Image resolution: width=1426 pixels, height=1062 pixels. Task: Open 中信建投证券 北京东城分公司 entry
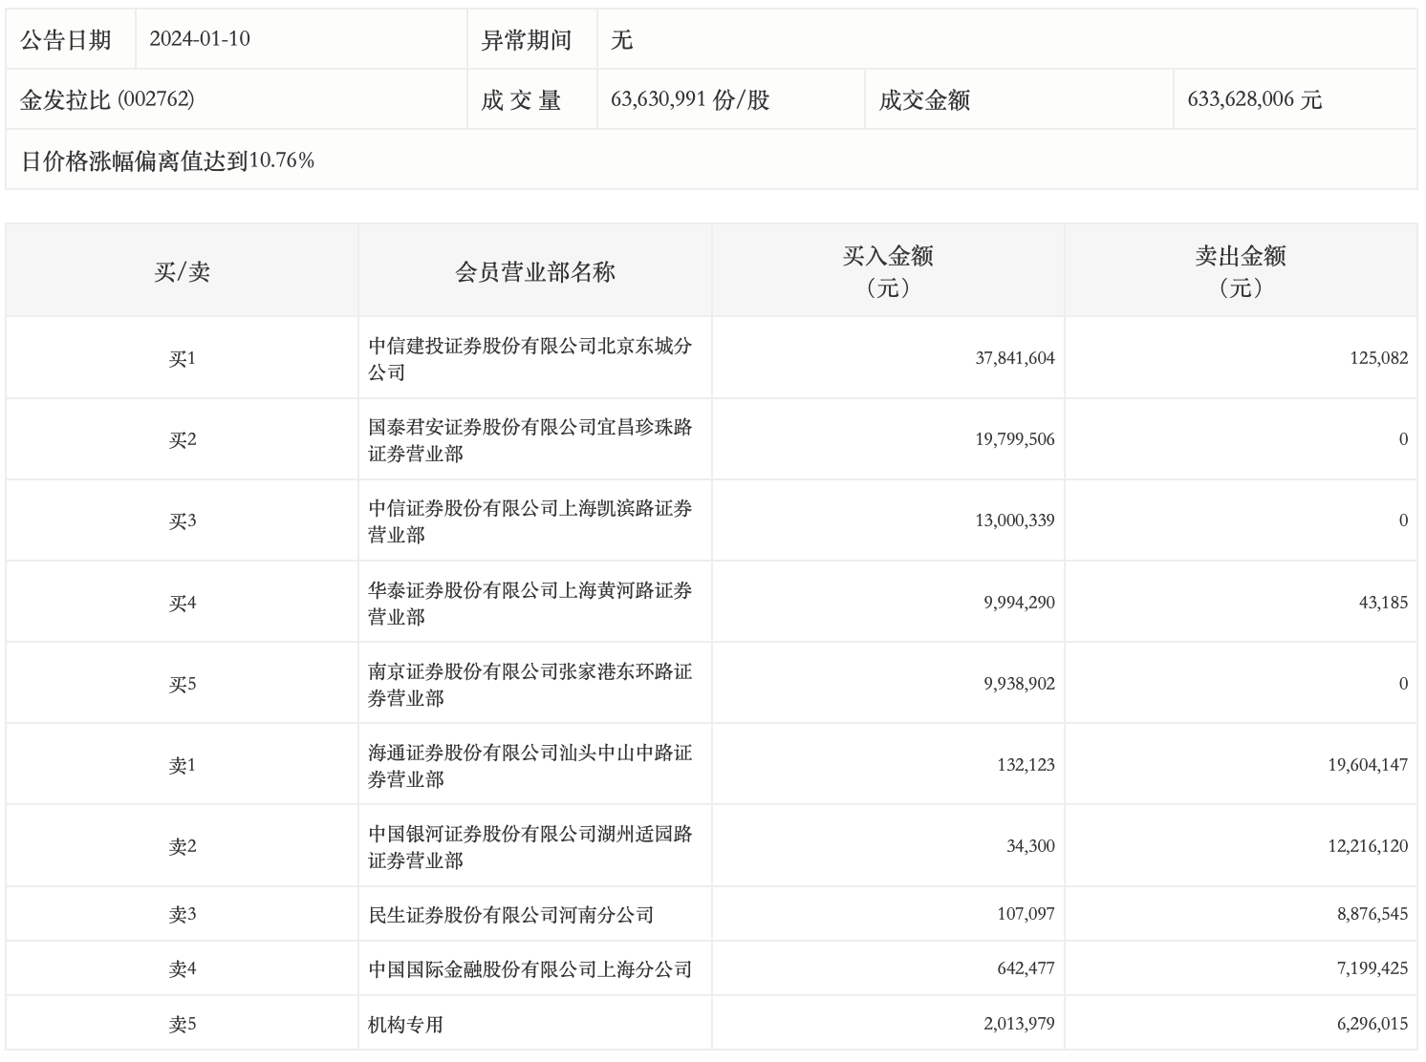pos(529,359)
